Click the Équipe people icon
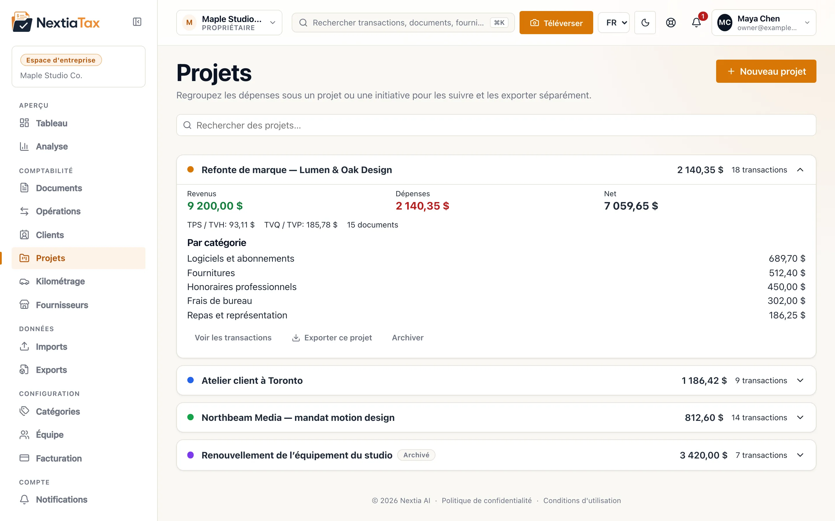The image size is (835, 521). 24,434
